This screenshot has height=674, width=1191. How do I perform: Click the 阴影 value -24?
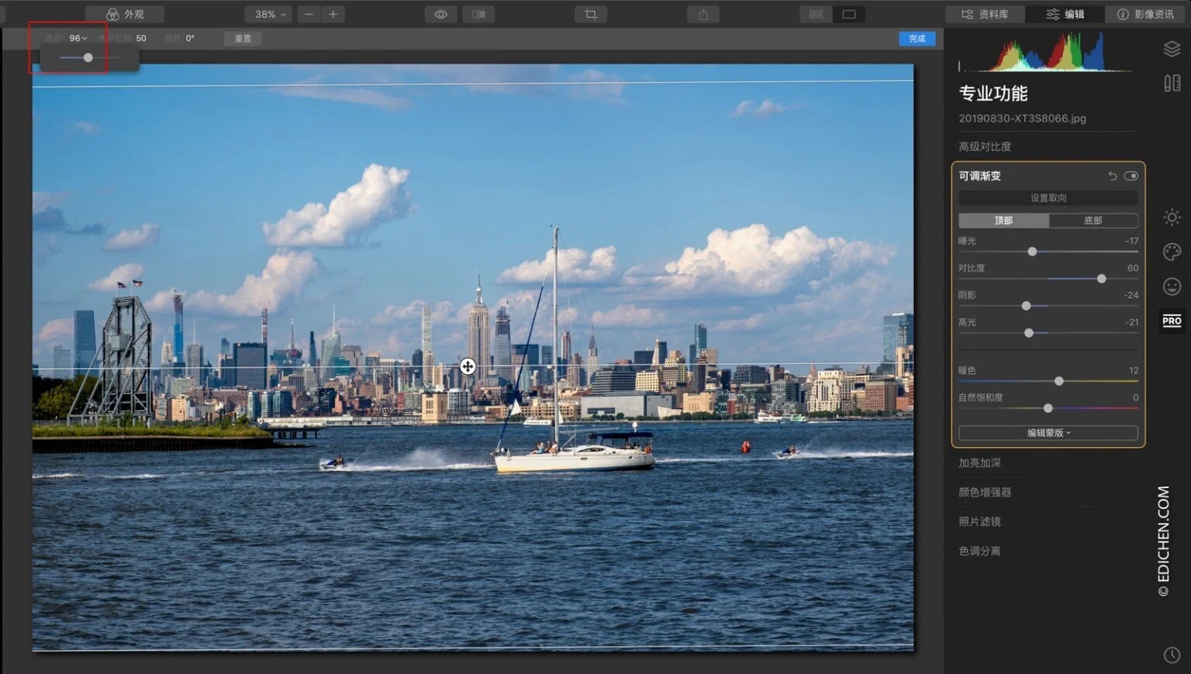point(1131,295)
